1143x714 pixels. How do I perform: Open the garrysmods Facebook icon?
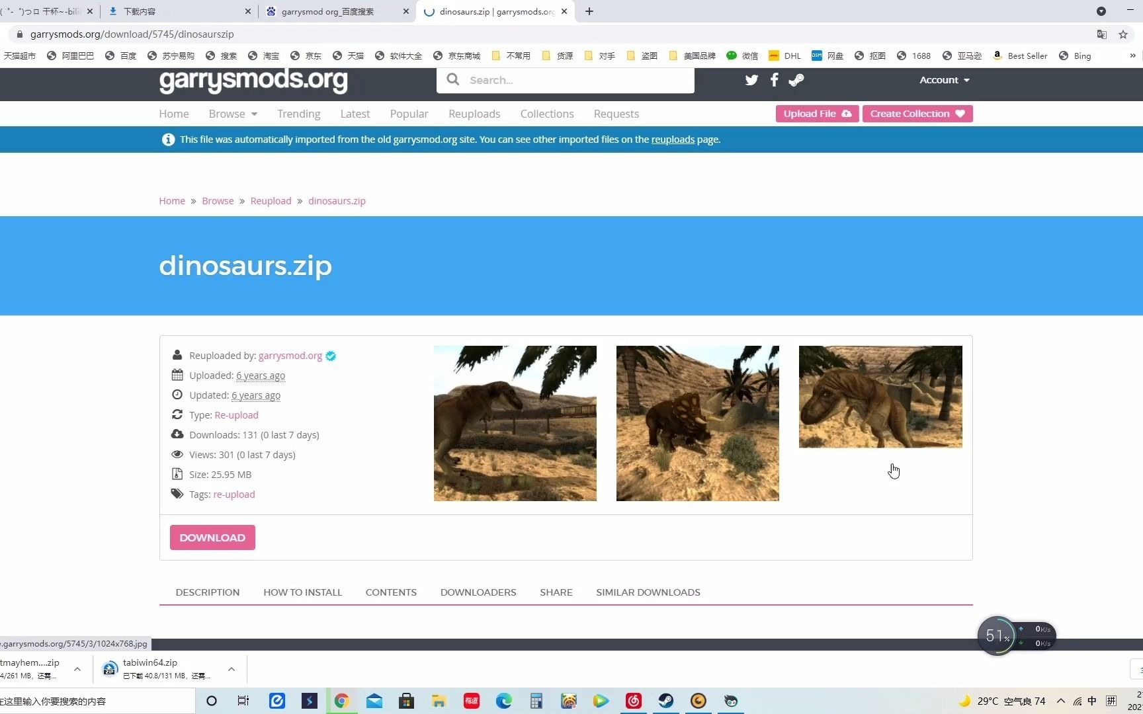pyautogui.click(x=774, y=80)
